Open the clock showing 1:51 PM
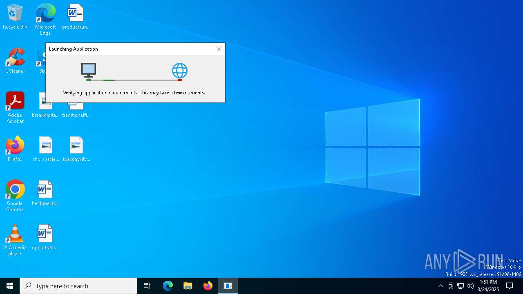The height and width of the screenshot is (294, 523). coord(488,286)
